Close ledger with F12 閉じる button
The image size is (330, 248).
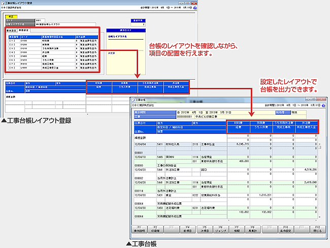tap(318, 229)
